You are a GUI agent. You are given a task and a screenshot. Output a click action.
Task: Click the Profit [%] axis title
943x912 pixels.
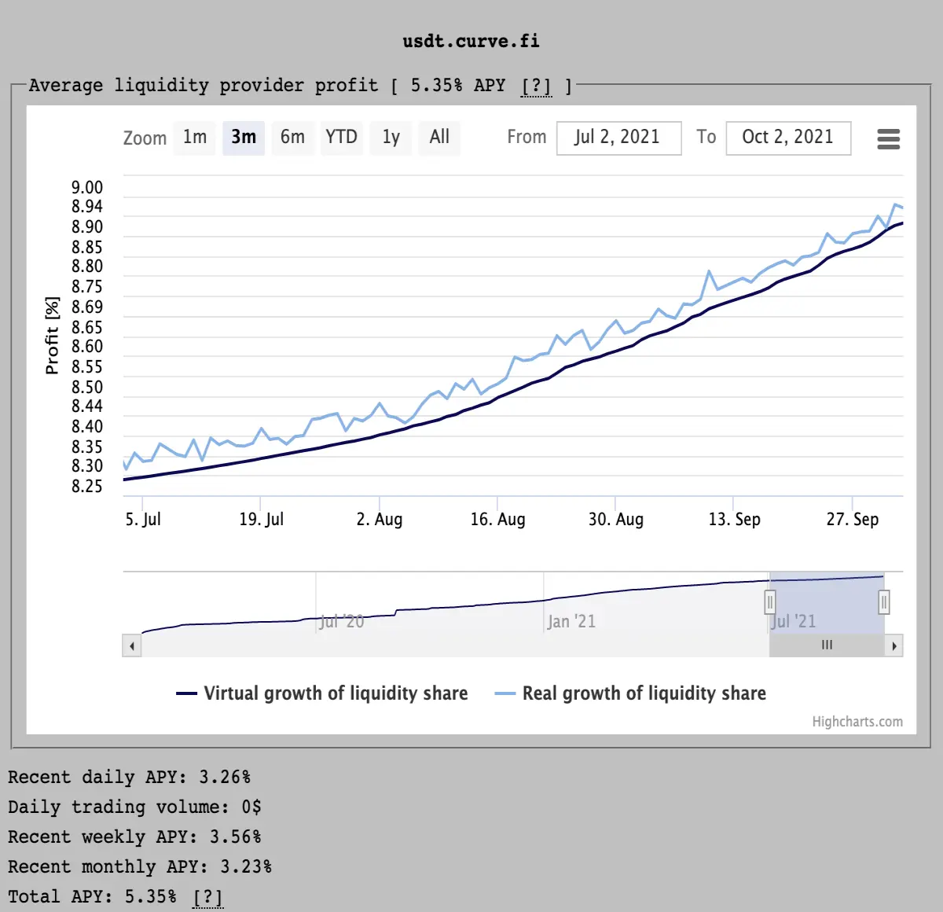point(52,336)
